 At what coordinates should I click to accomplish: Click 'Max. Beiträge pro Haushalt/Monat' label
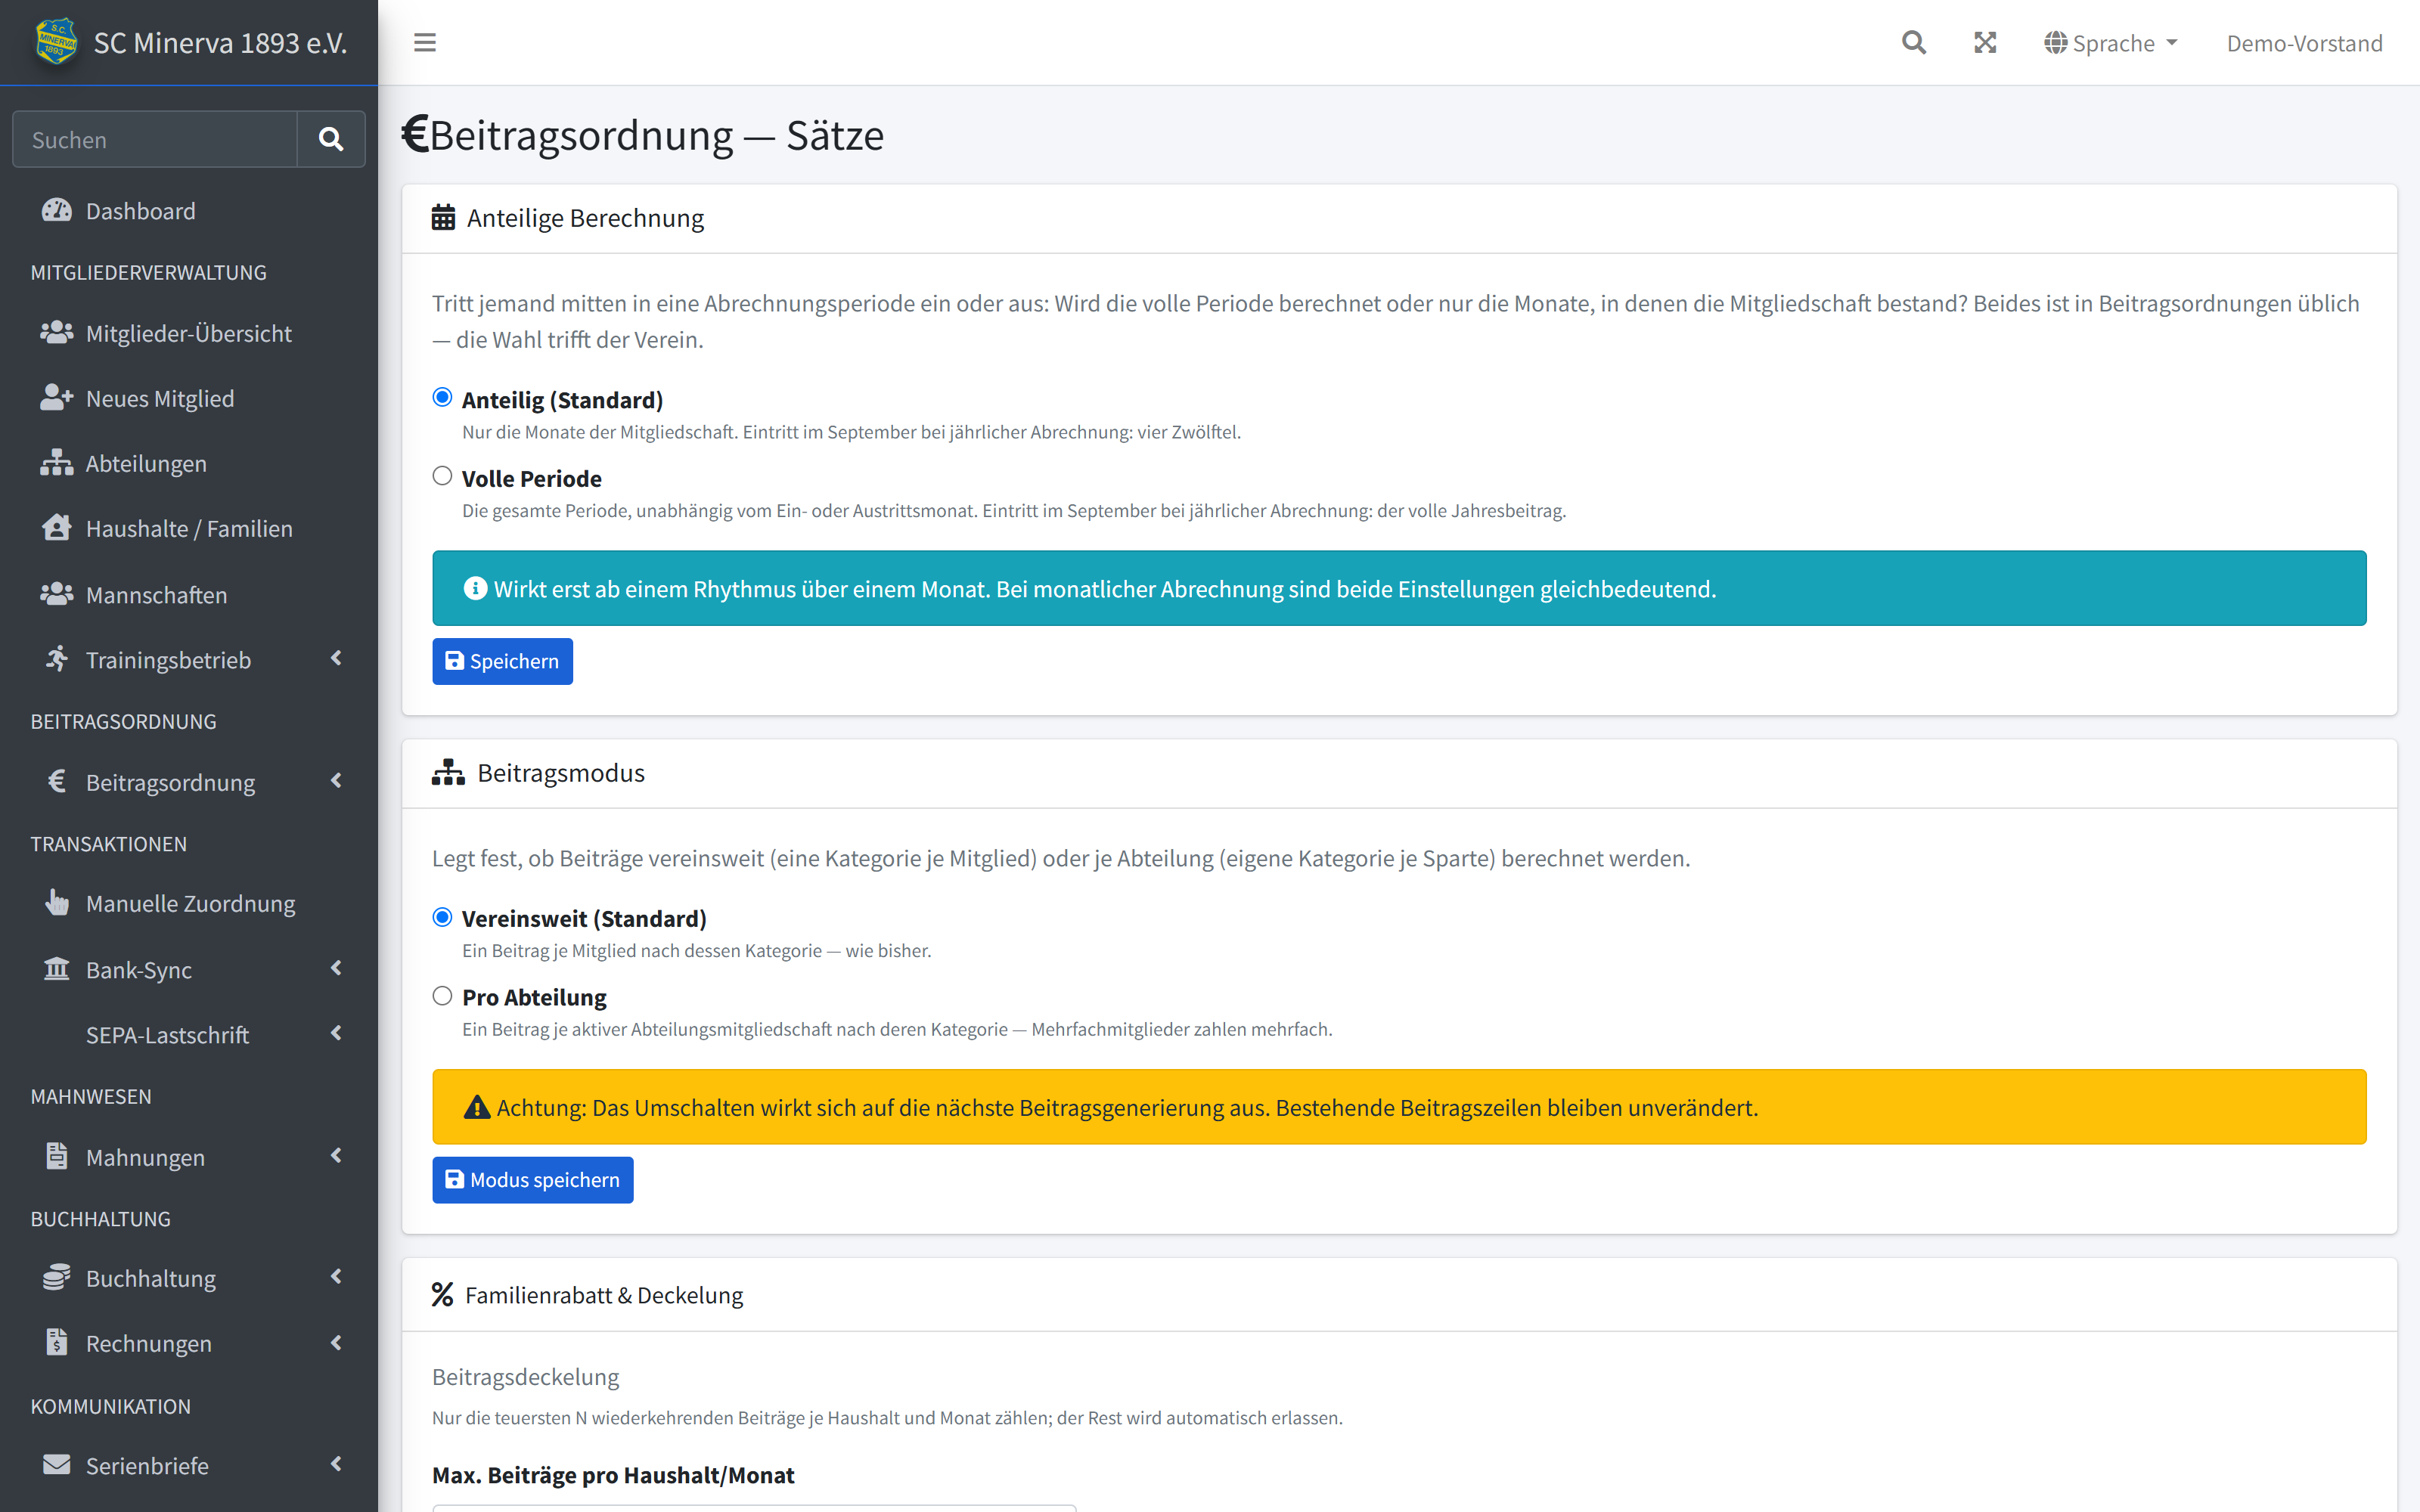(613, 1475)
